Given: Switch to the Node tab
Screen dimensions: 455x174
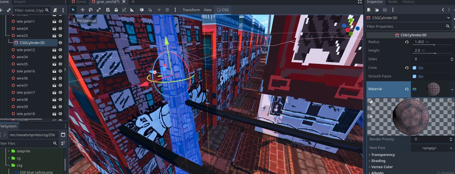Looking at the screenshot, I should [392, 2].
